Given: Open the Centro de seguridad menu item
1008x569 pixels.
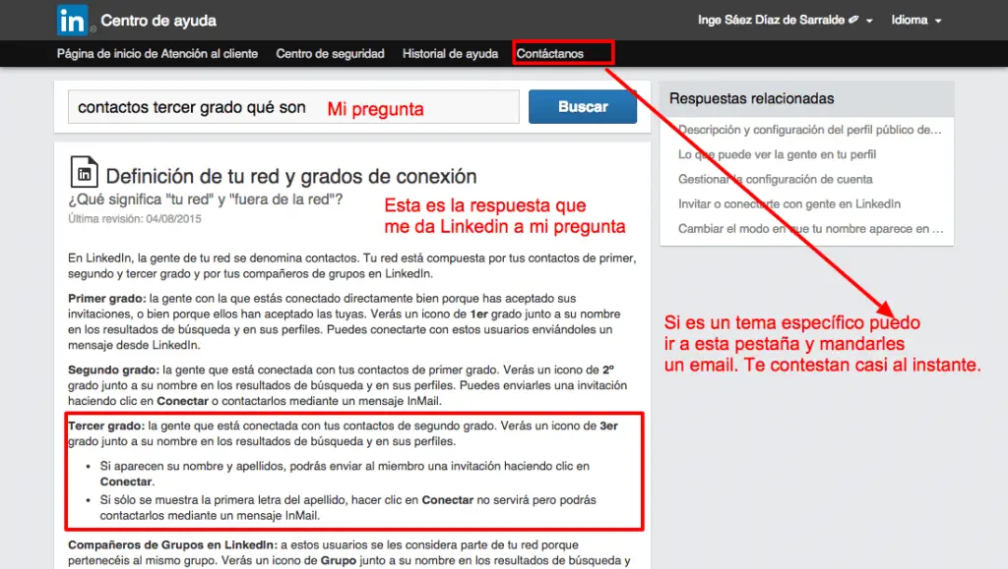Looking at the screenshot, I should [x=331, y=54].
